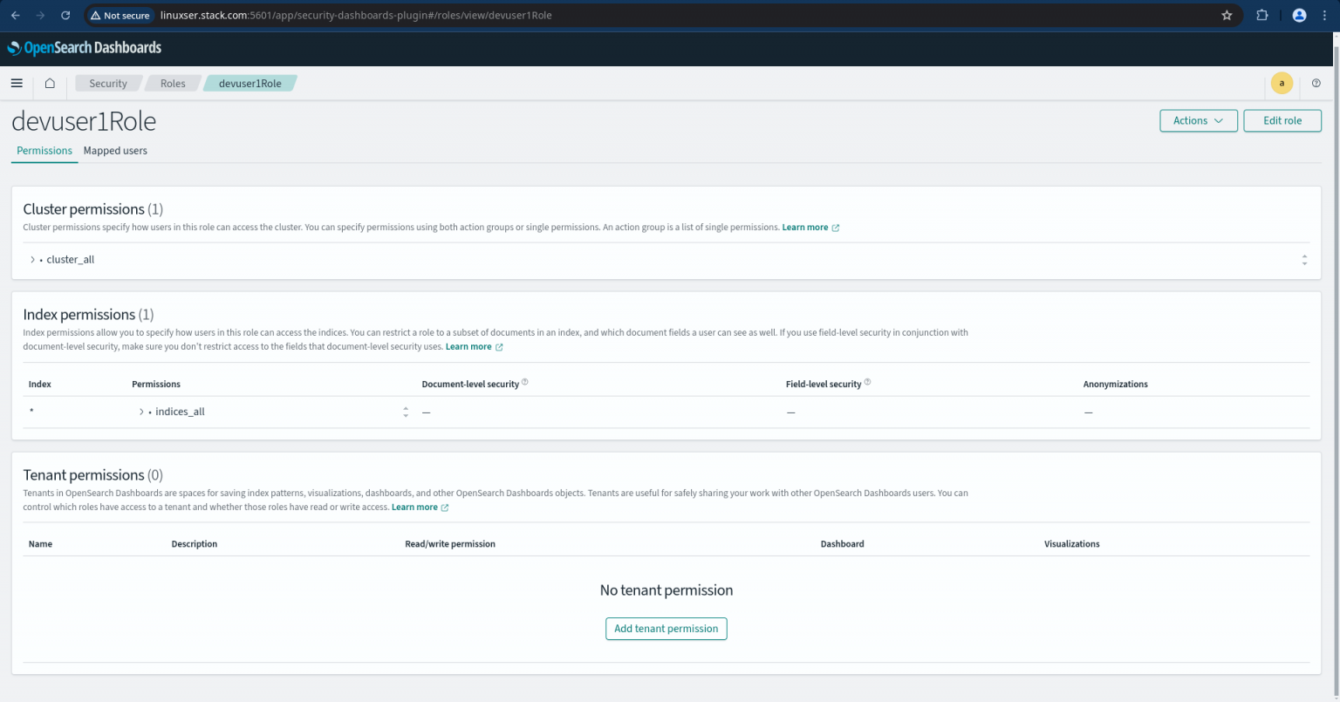Open the help icon at top right
This screenshot has height=702, width=1340.
coord(1316,83)
